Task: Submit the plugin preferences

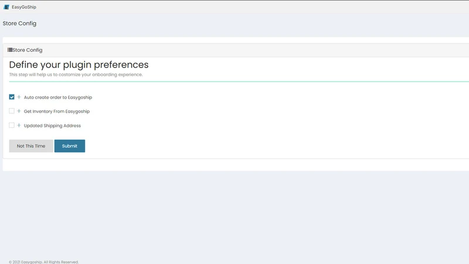Action: tap(70, 145)
